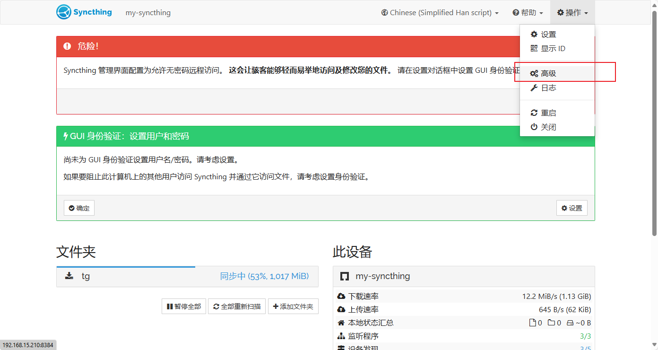The image size is (658, 350).
Task: Click the home icon beside 本地状态汇总
Action: pos(341,323)
